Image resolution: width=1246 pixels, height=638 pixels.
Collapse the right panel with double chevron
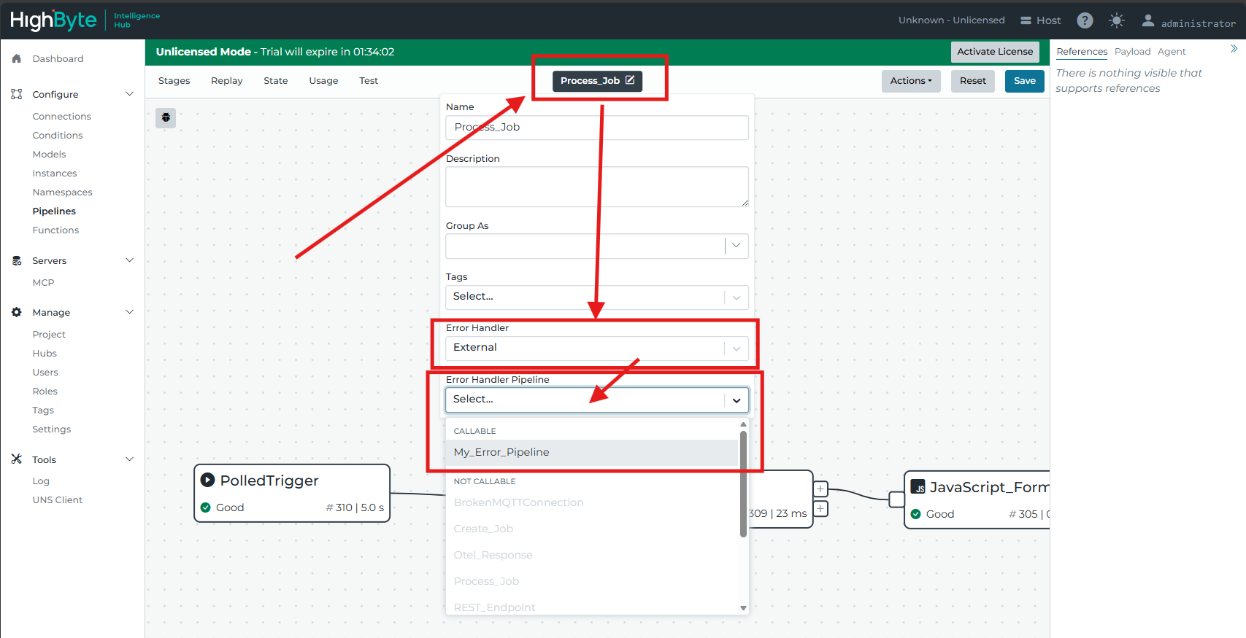(1234, 49)
